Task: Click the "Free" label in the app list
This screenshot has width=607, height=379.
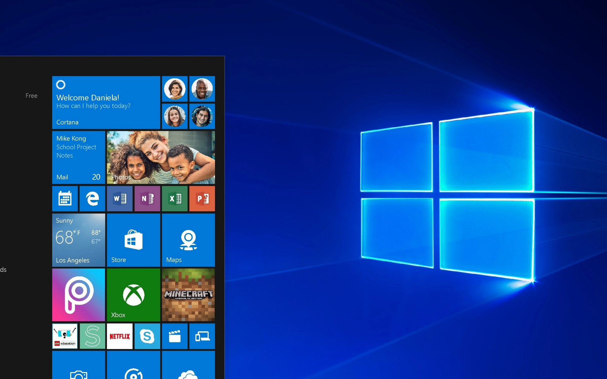Action: (31, 96)
